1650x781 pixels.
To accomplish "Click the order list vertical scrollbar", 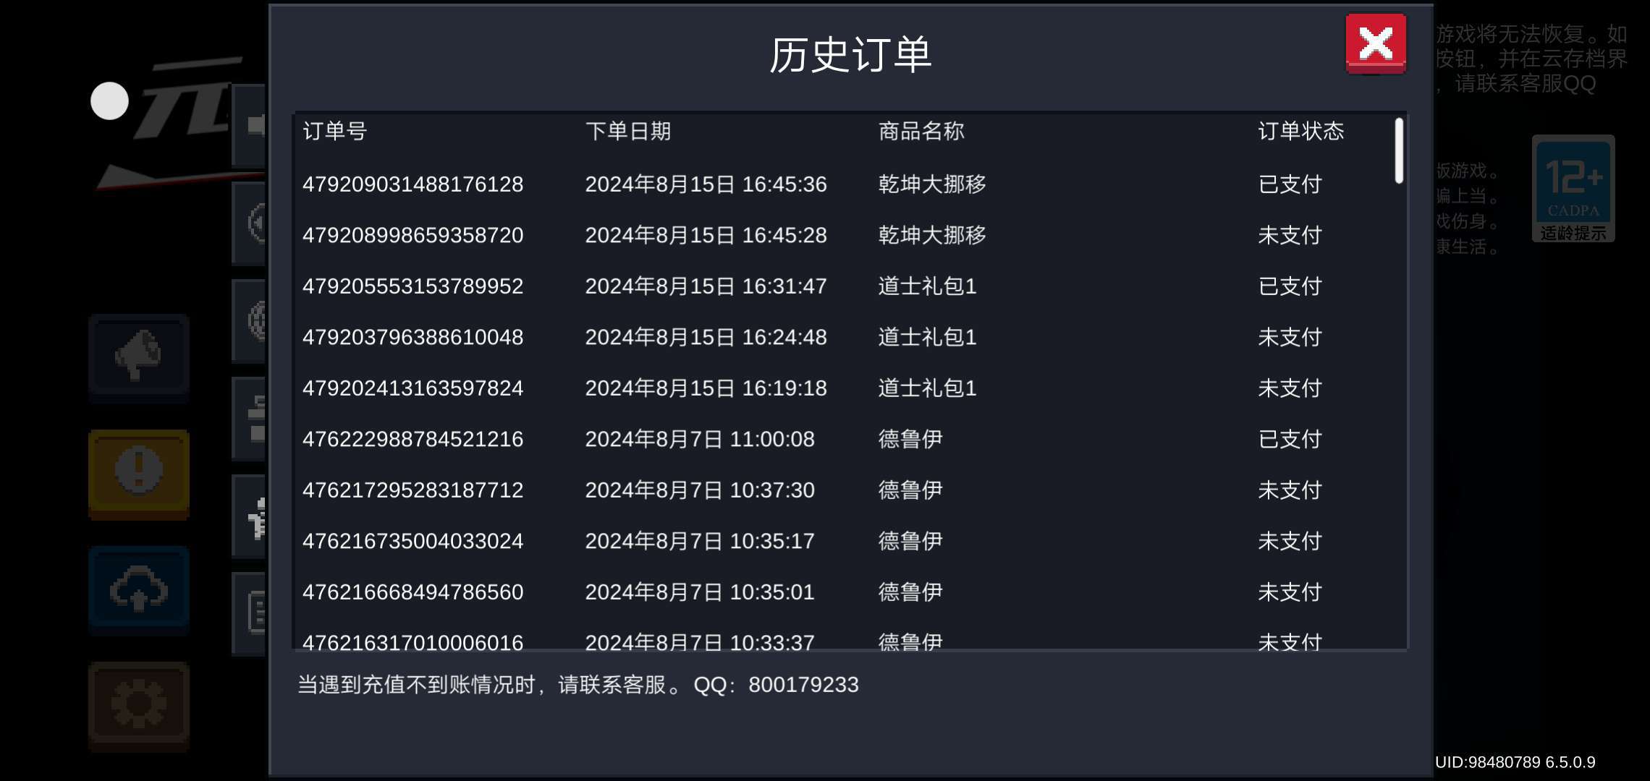I will click(1399, 150).
